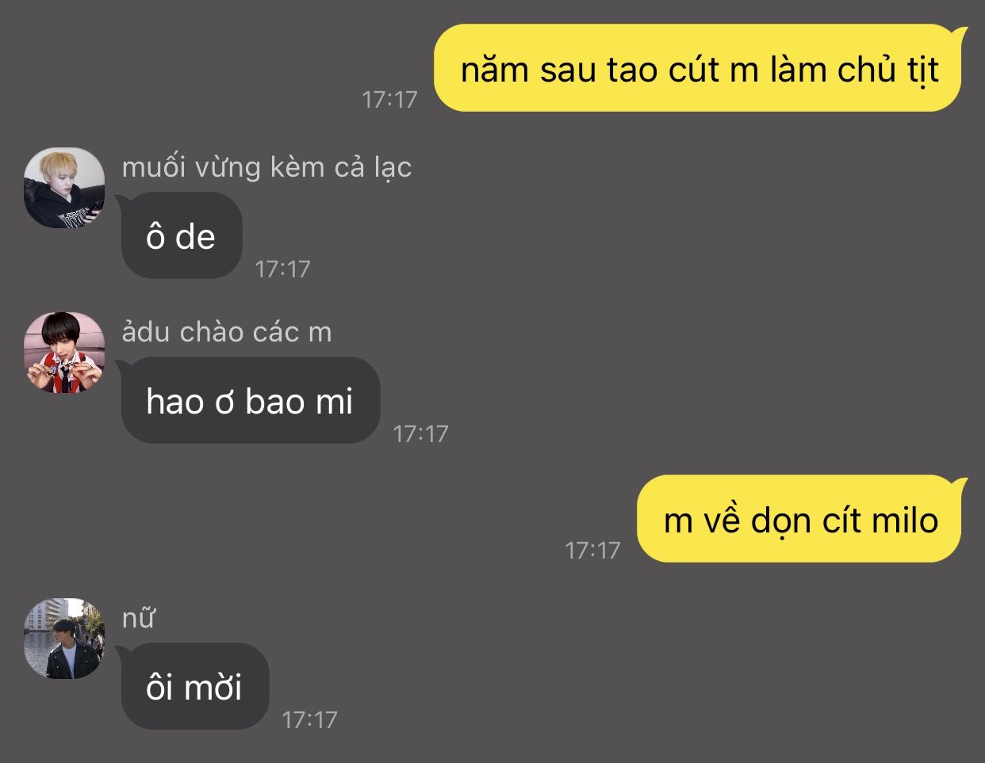The image size is (985, 763).
Task: Open nữ's profile picture
Action: tap(64, 639)
